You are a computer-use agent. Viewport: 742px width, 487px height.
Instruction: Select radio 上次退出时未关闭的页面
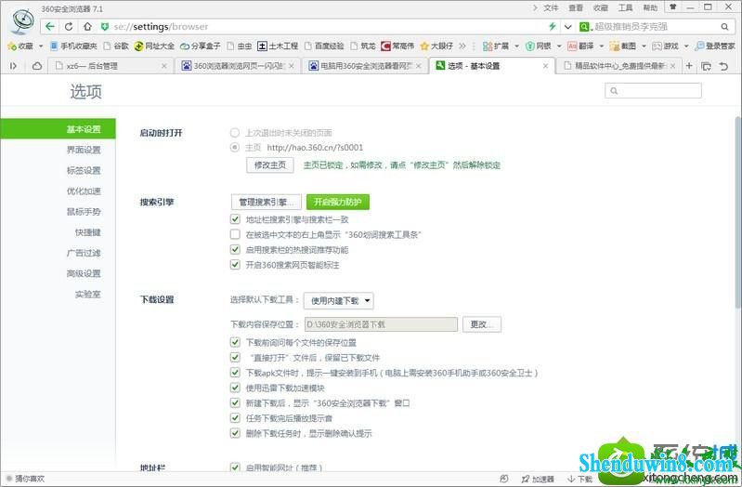click(235, 133)
